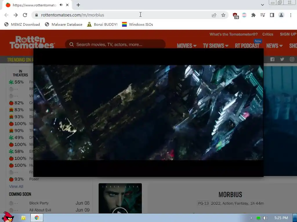Open the Malware Database bookmark
The height and width of the screenshot is (222, 297).
click(64, 24)
